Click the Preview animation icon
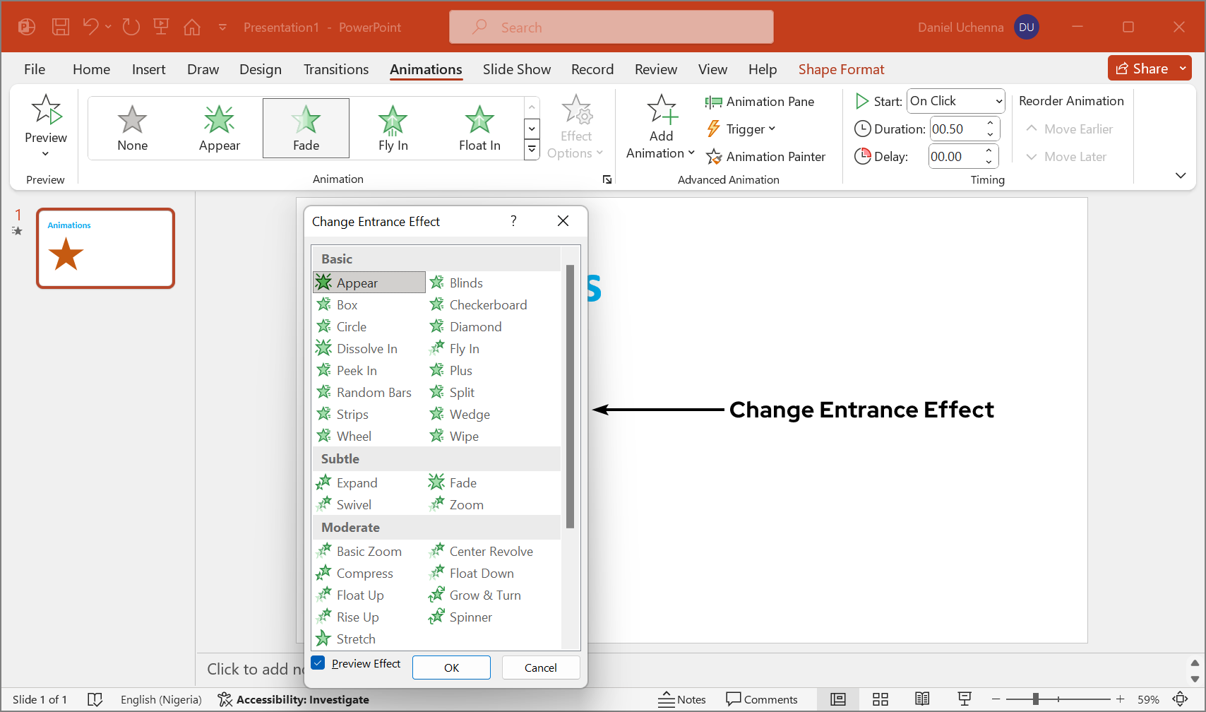Image resolution: width=1206 pixels, height=712 pixels. [x=46, y=110]
